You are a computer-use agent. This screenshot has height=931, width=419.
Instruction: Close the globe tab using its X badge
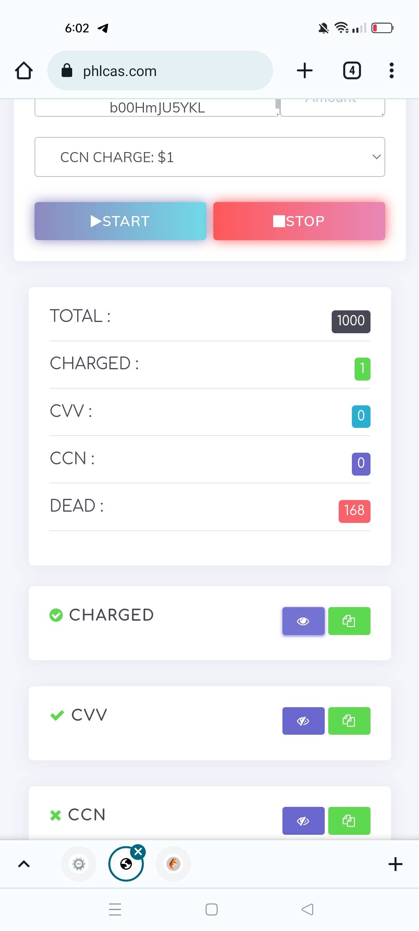click(x=138, y=852)
